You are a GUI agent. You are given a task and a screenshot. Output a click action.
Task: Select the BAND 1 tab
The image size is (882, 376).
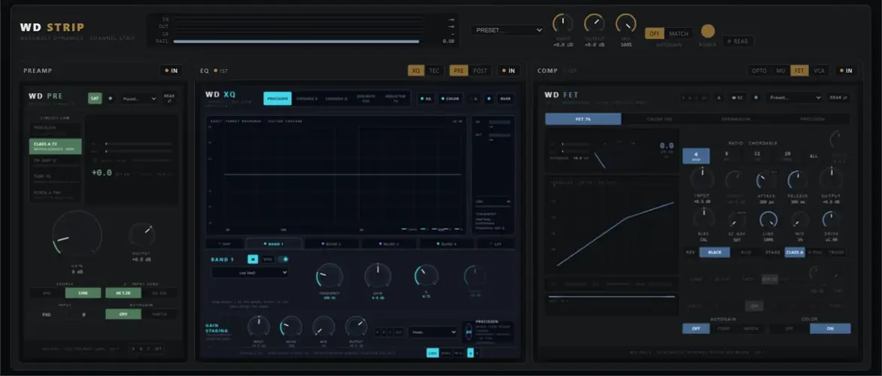[274, 244]
